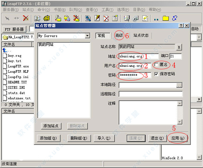This screenshot has width=203, height=168.
Task: Click the FTP 服务器 button
Action: (x=14, y=29)
